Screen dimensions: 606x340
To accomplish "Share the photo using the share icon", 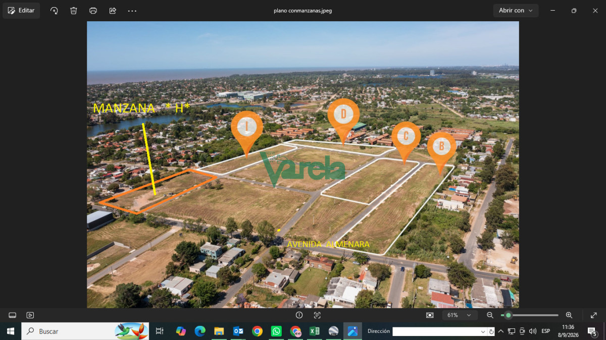I will pos(113,11).
